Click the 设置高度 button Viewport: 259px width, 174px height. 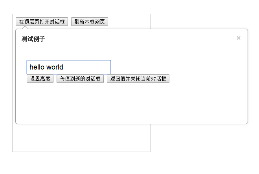40,79
